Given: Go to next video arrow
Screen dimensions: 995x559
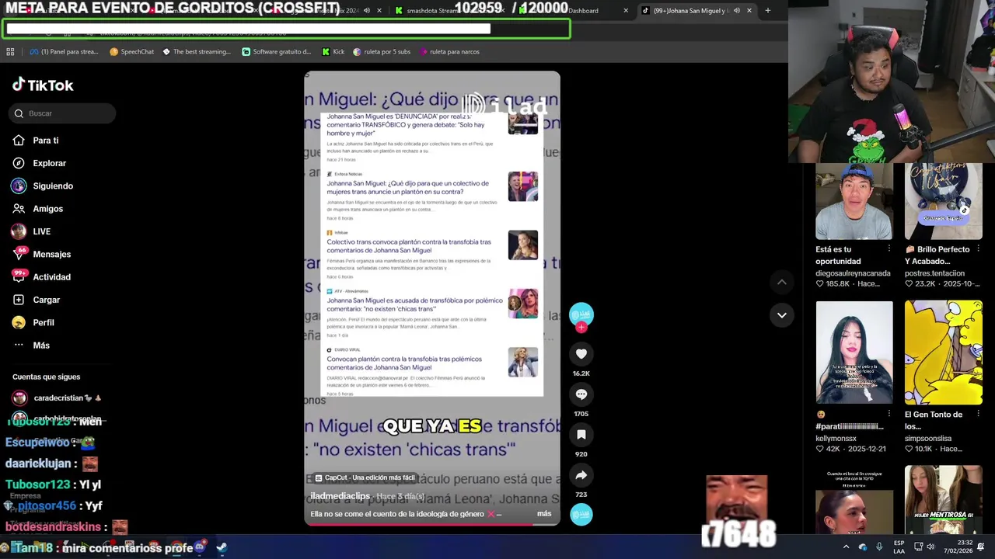Looking at the screenshot, I should [782, 315].
